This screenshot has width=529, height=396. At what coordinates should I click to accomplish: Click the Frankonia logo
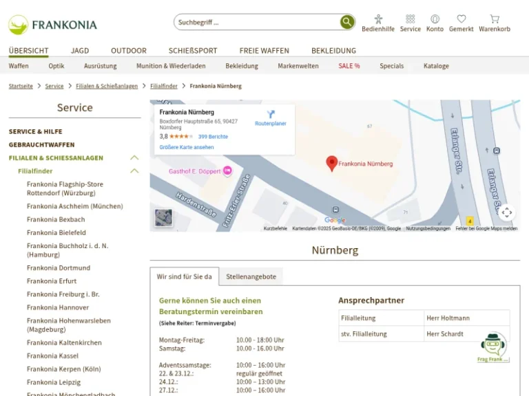coord(52,25)
